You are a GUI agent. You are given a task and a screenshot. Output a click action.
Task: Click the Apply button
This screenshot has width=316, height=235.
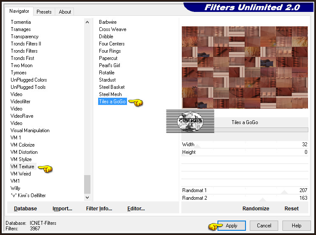[x=231, y=226]
